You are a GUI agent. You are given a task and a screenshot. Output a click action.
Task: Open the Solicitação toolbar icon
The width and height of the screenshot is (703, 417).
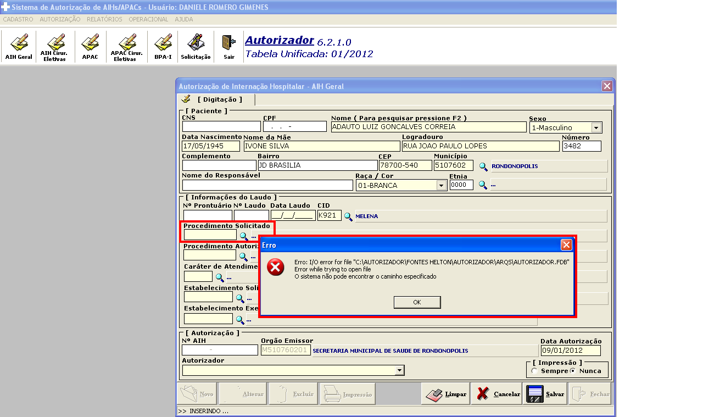pos(196,47)
